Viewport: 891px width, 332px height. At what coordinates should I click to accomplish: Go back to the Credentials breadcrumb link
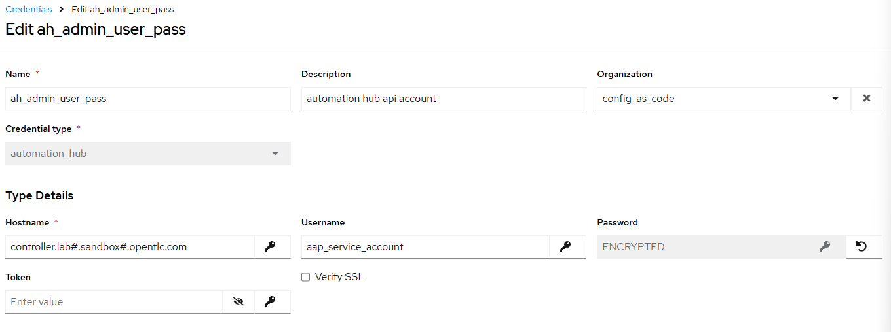pos(29,10)
